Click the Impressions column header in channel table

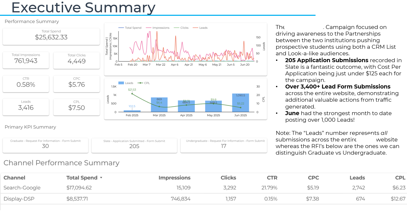tap(174, 178)
